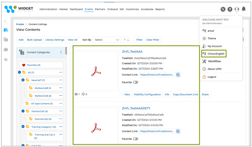The image size is (252, 147).
Task: Click the PDF thumbnail of Zinfi_TestAAADETY
Action: (x=96, y=128)
